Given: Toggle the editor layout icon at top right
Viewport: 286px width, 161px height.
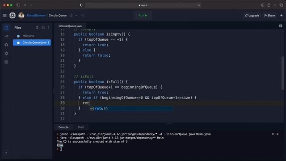Looking at the screenshot, I should [281, 26].
